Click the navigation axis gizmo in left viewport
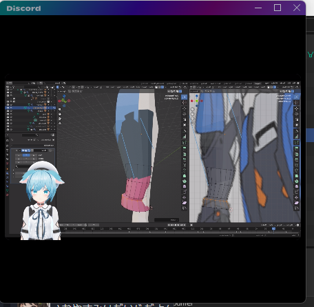Image resolution: width=314 pixels, height=307 pixels. 64,101
